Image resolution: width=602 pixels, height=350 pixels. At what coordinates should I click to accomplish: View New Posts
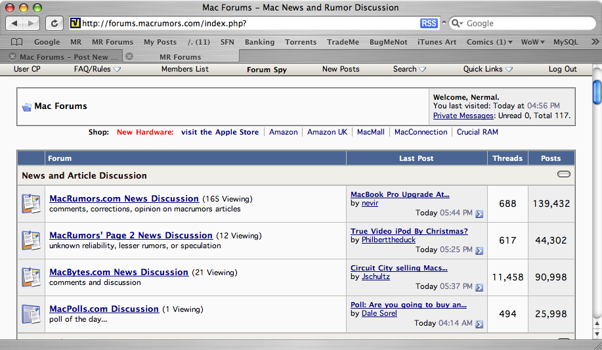click(341, 69)
